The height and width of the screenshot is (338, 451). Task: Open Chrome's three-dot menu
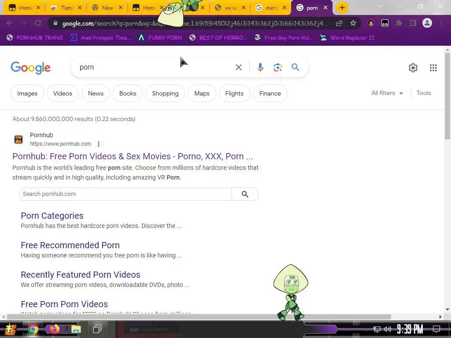[x=441, y=23]
